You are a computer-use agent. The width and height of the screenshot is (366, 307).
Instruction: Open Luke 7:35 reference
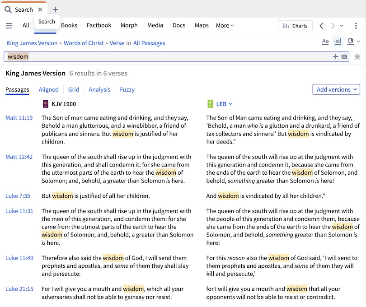point(18,196)
